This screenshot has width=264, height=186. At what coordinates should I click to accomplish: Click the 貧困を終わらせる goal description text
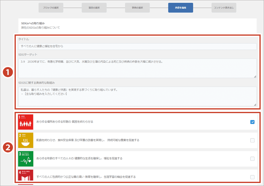click(65, 122)
